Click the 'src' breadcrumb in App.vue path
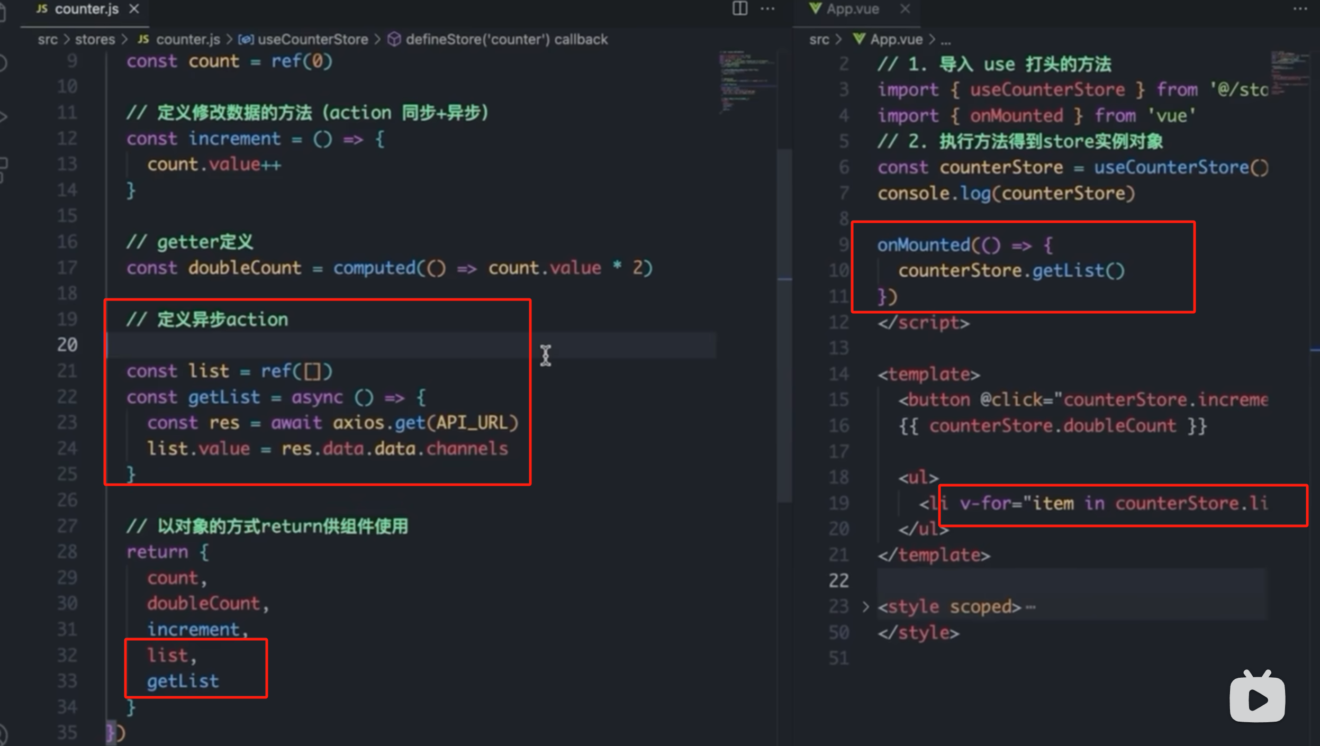This screenshot has width=1320, height=746. [819, 39]
